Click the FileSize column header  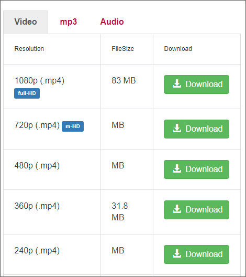coord(123,49)
